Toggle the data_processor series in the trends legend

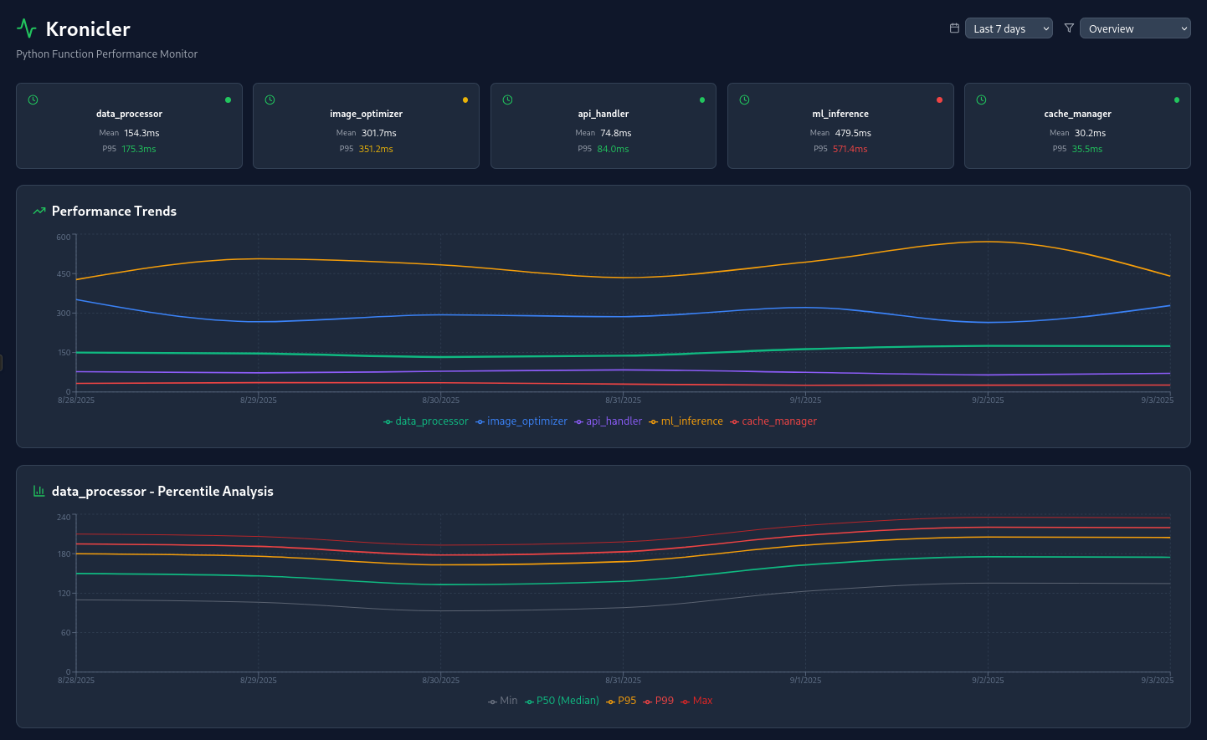coord(426,421)
